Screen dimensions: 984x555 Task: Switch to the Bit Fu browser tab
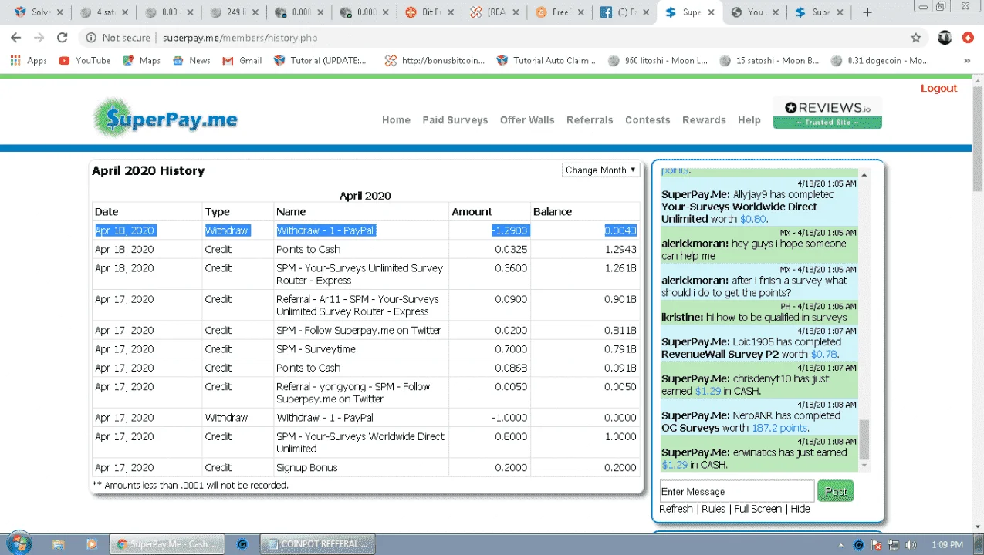pos(430,12)
